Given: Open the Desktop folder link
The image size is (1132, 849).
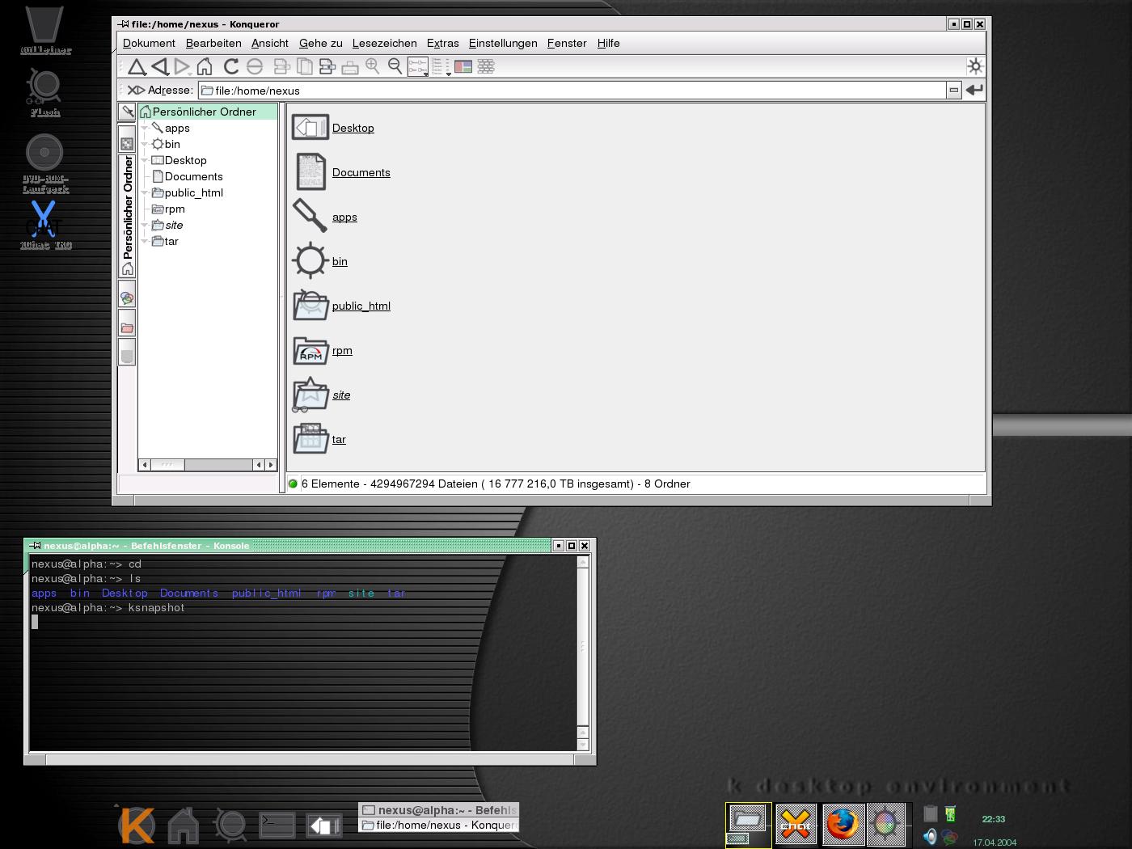Looking at the screenshot, I should tap(353, 128).
